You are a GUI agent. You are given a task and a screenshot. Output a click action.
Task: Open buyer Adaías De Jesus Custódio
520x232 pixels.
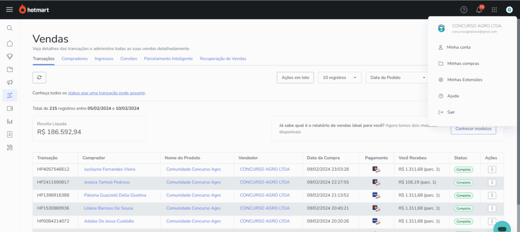coord(109,221)
